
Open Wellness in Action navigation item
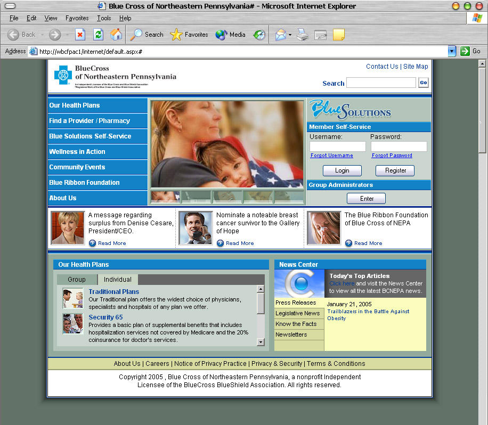pos(97,151)
